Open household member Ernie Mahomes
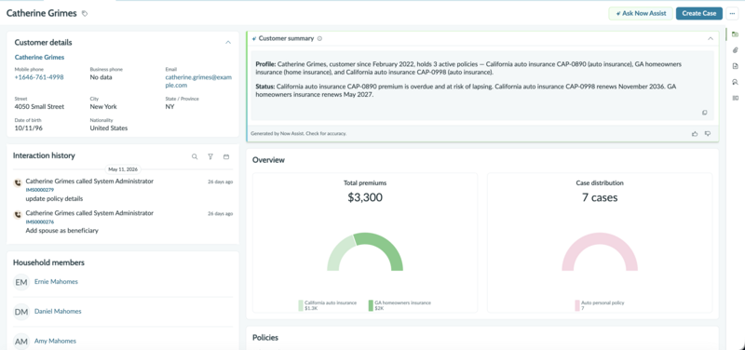 click(56, 282)
